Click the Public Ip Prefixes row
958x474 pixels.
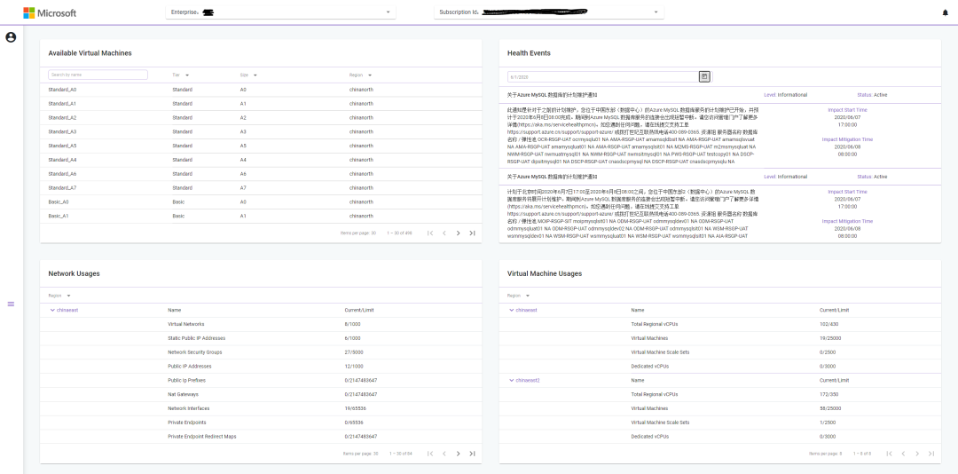point(261,381)
